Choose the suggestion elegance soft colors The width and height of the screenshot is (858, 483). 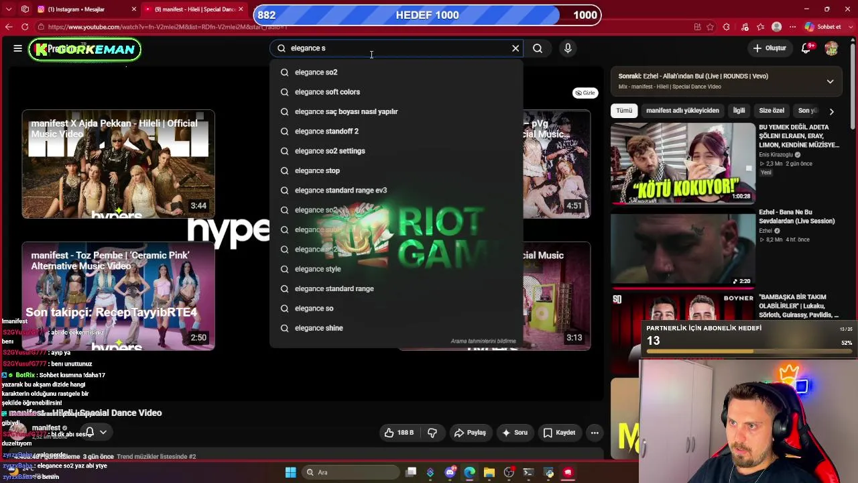pos(396,92)
